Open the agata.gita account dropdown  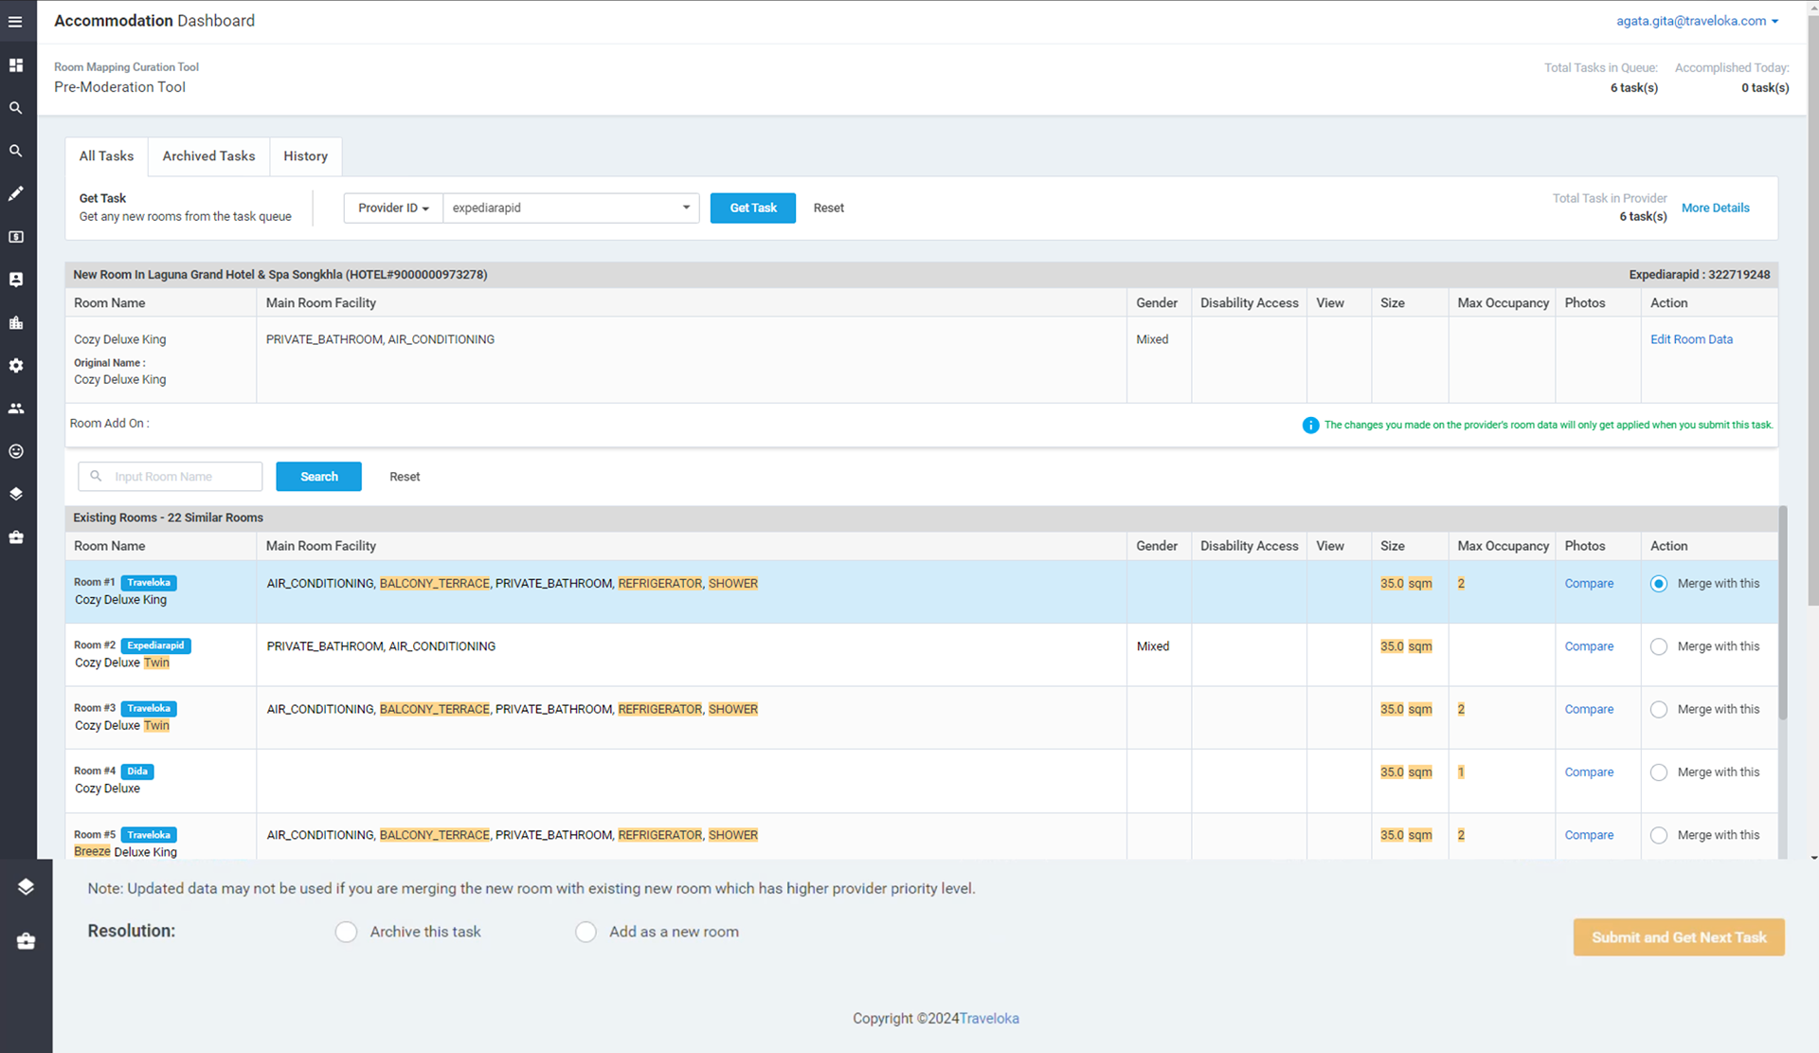tap(1696, 21)
